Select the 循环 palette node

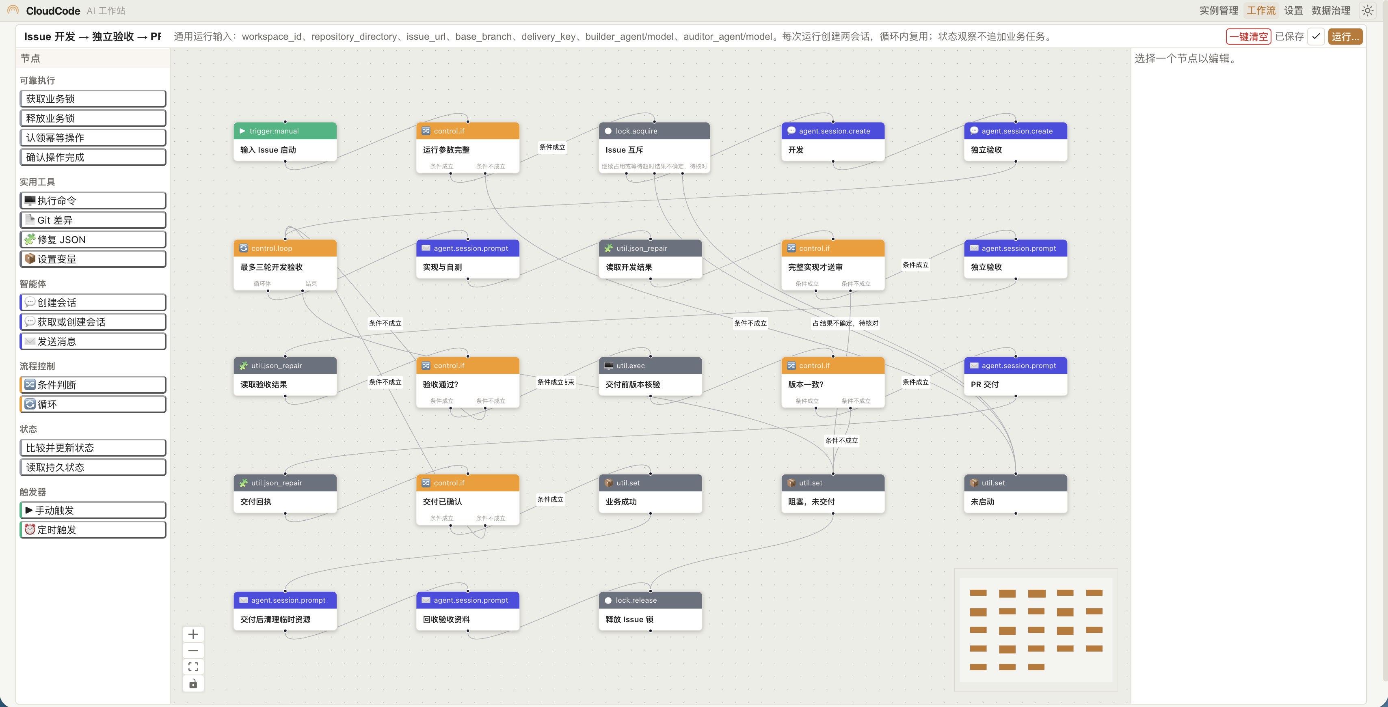[93, 404]
